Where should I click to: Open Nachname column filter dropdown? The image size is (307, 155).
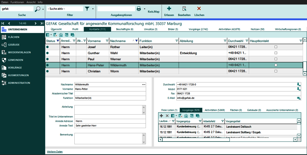pyautogui.click(x=136, y=41)
